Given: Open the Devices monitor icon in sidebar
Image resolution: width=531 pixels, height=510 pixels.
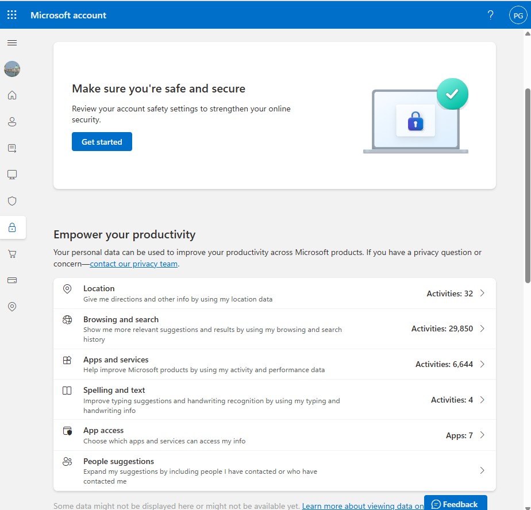Looking at the screenshot, I should click(12, 175).
